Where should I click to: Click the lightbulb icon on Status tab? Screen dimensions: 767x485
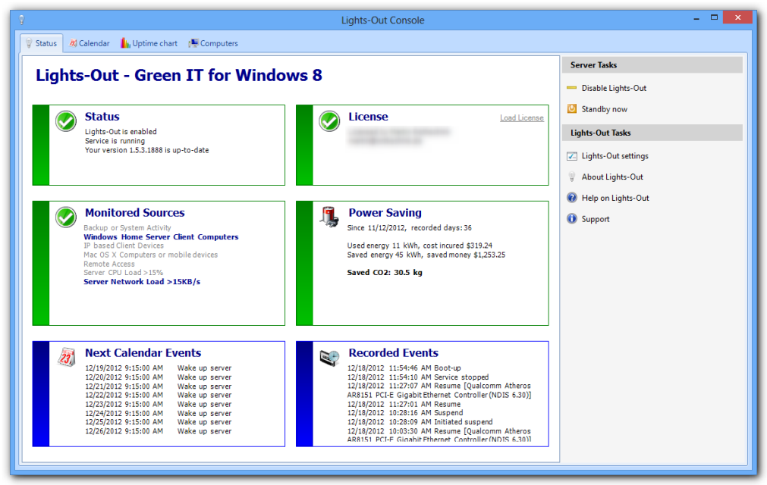(29, 43)
